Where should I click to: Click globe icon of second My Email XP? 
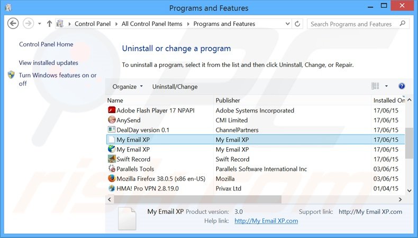112,149
